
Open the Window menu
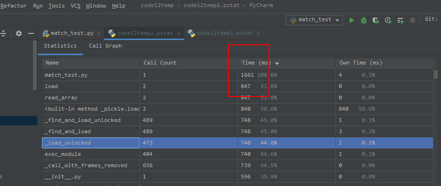(x=96, y=6)
